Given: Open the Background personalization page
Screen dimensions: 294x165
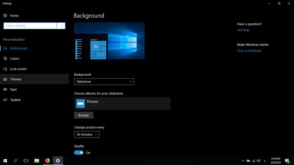Looking at the screenshot, I should click(34, 48).
